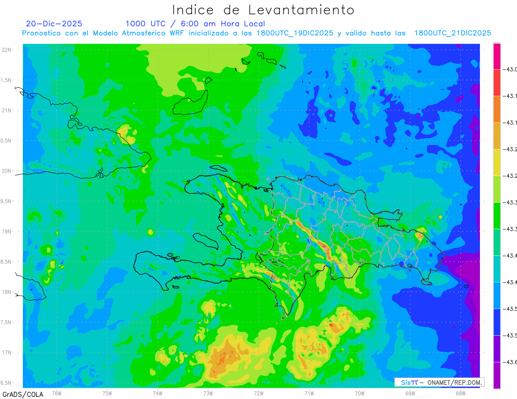Click the "6.5N" latitude label
Image resolution: width=517 pixels, height=399 pixels.
6,383
